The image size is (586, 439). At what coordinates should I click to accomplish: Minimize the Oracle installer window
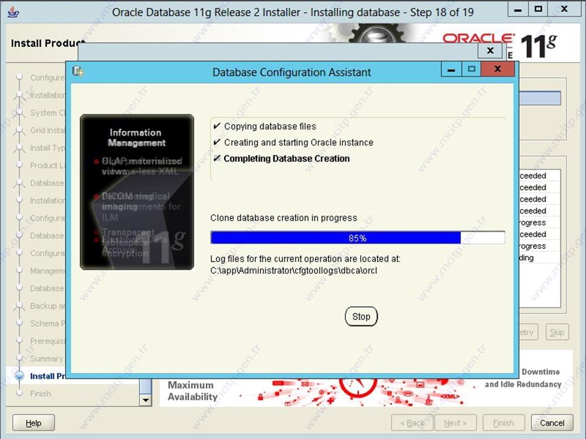click(518, 9)
